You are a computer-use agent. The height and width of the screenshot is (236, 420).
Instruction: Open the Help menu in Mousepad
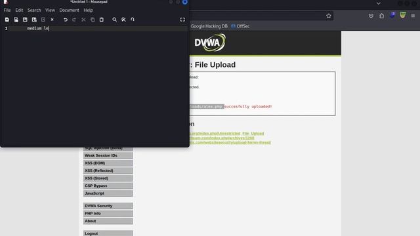click(x=88, y=10)
